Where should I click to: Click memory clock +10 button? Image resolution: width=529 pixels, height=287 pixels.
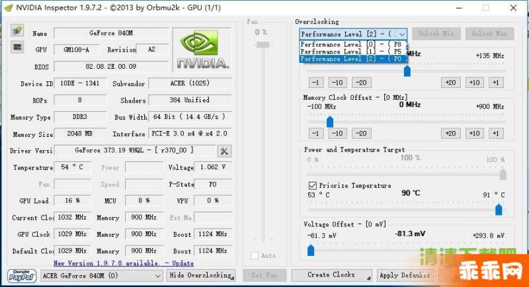click(x=474, y=133)
